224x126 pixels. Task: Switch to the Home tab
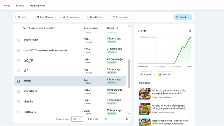point(7,6)
